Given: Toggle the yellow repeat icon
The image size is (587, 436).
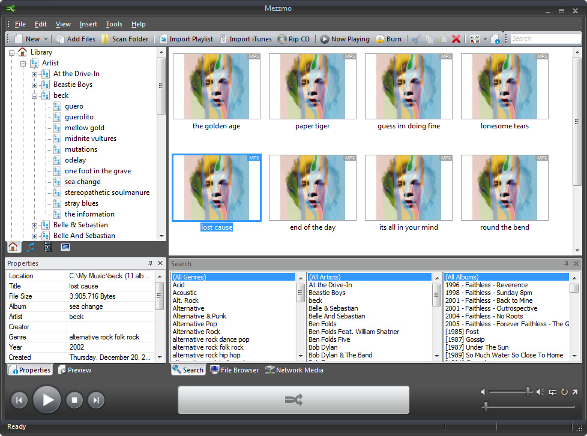Looking at the screenshot, I should pos(564,392).
